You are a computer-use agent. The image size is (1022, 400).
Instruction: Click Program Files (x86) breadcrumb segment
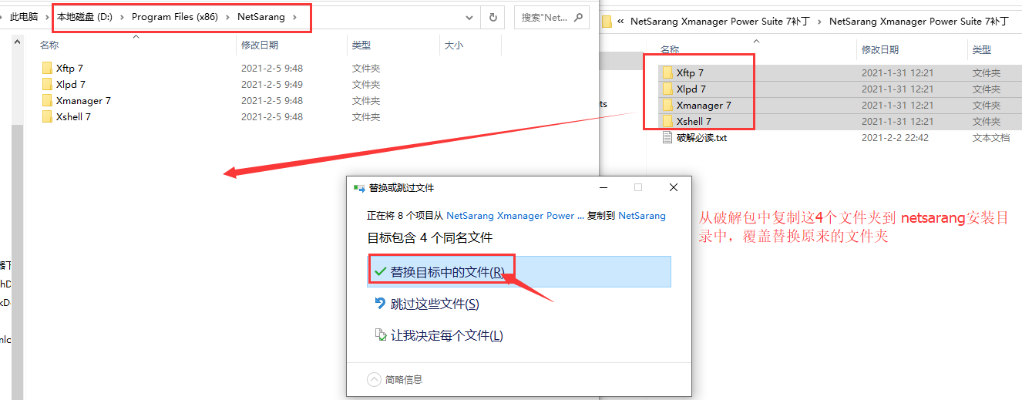[x=174, y=17]
